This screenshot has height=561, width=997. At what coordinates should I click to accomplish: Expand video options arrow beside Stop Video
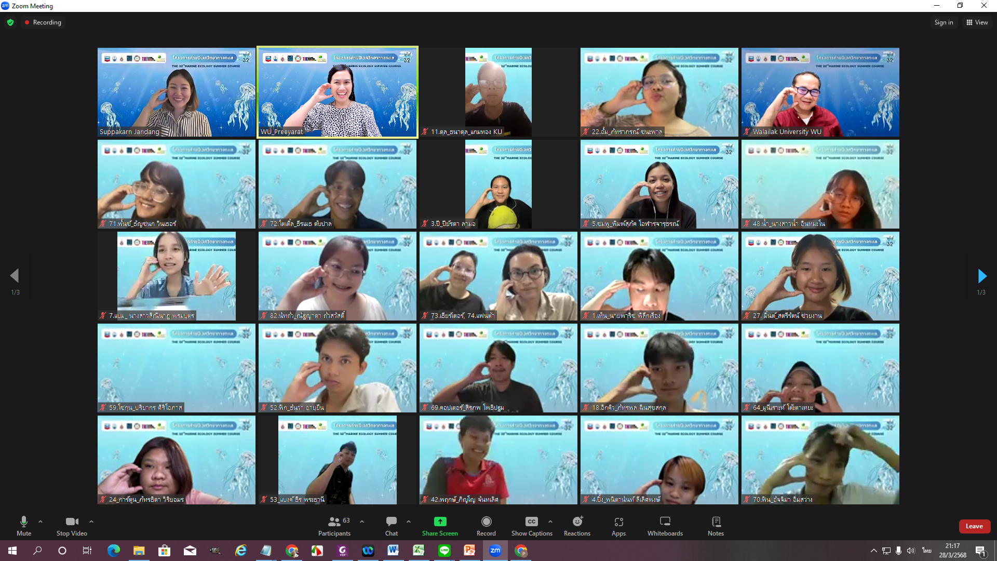pos(91,522)
